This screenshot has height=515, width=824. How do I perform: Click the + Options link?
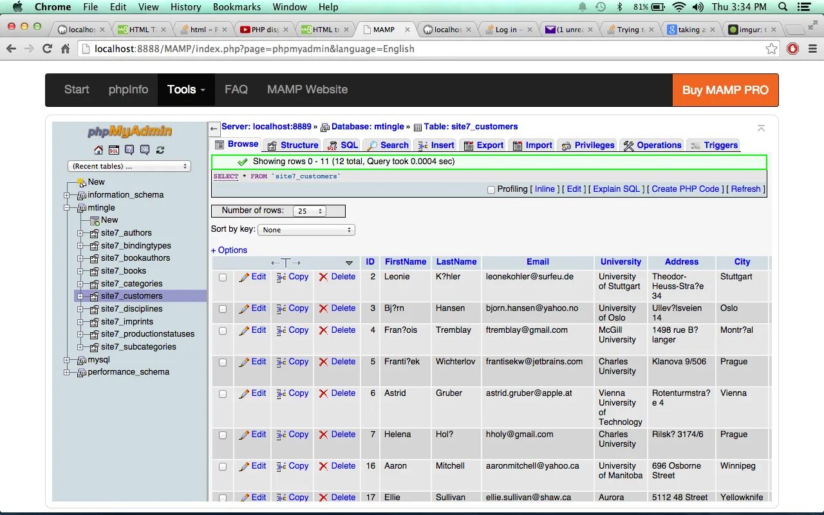point(229,250)
